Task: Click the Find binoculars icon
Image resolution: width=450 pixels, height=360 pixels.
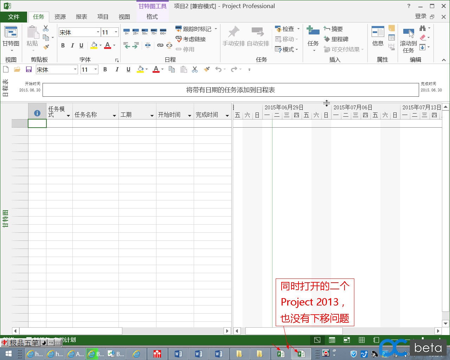Action: coord(423,28)
